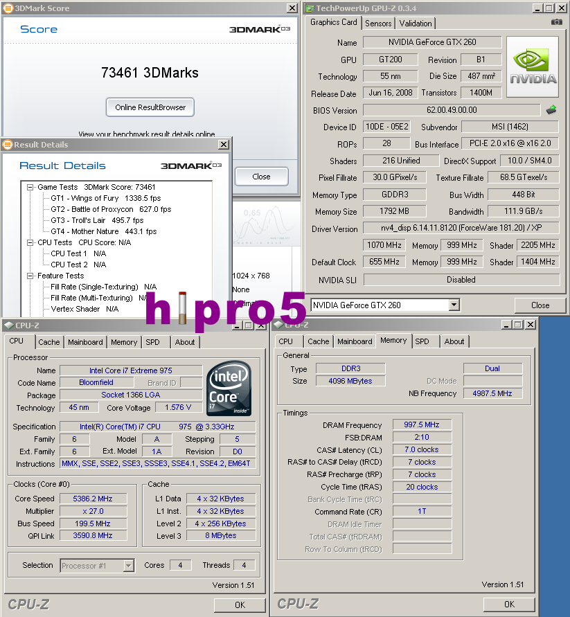
Task: Click the Result Details window title icon
Action: (8, 145)
